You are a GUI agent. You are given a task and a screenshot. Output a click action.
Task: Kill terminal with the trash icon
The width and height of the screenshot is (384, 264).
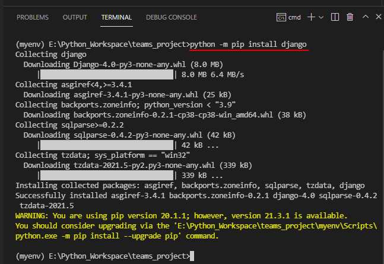pyautogui.click(x=350, y=17)
